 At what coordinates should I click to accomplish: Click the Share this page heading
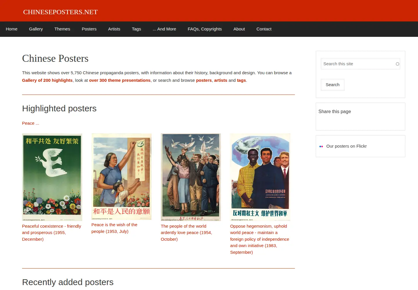click(335, 111)
